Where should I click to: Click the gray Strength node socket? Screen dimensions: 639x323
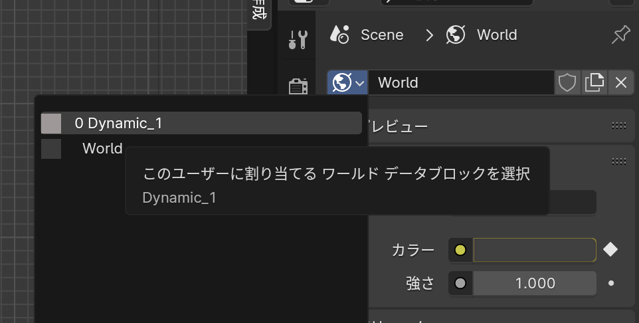pos(460,283)
